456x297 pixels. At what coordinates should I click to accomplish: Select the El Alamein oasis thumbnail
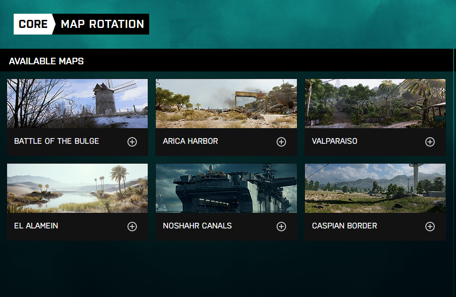(77, 188)
